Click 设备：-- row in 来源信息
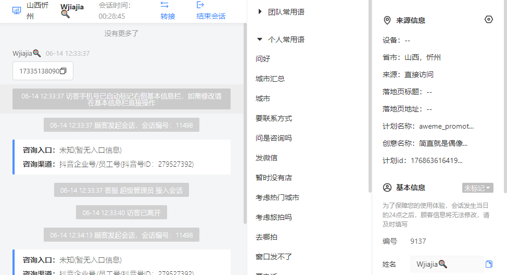This screenshot has height=275, width=507. 397,41
